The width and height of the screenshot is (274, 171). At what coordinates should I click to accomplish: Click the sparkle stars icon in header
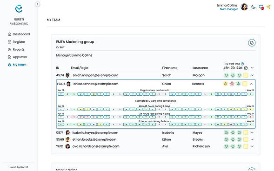tap(269, 7)
